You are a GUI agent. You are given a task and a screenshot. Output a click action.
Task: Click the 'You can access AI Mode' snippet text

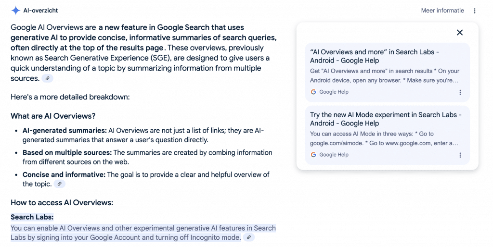(x=384, y=138)
